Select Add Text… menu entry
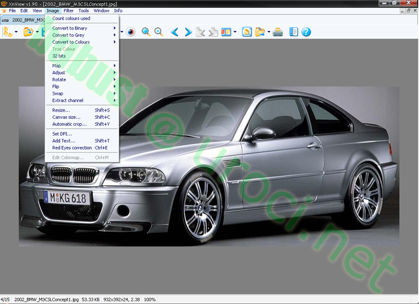Viewport: 419px width, 304px height. click(x=82, y=141)
